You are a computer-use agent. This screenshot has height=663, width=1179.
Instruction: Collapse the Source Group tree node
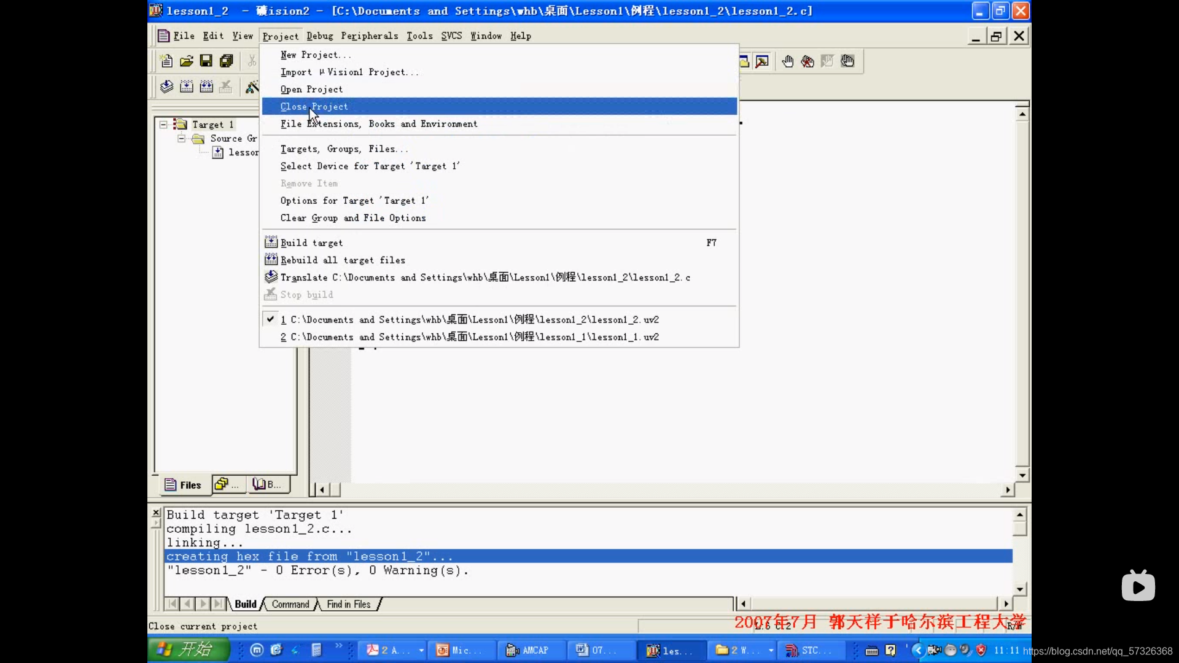pos(182,139)
